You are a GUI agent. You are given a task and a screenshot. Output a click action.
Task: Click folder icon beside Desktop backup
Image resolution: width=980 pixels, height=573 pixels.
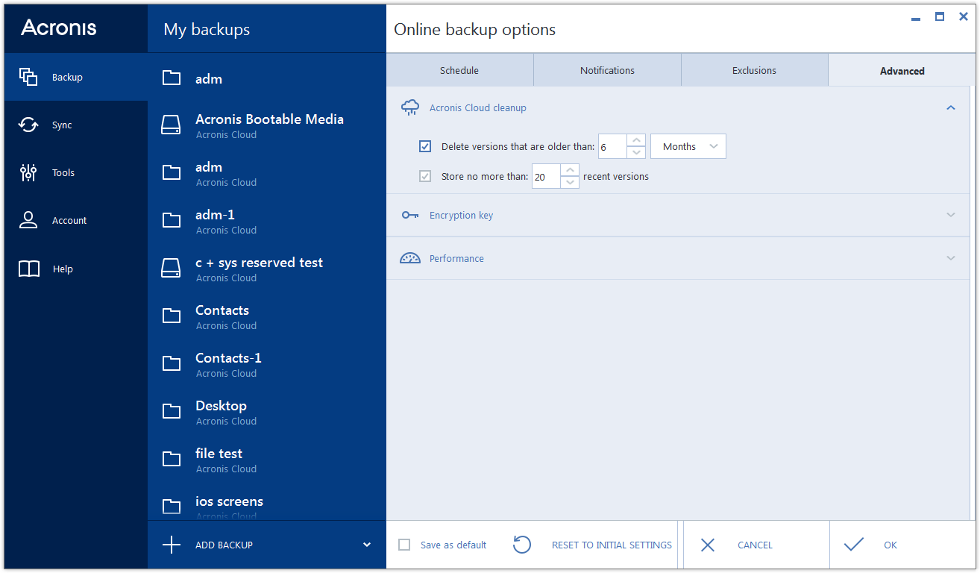click(172, 411)
